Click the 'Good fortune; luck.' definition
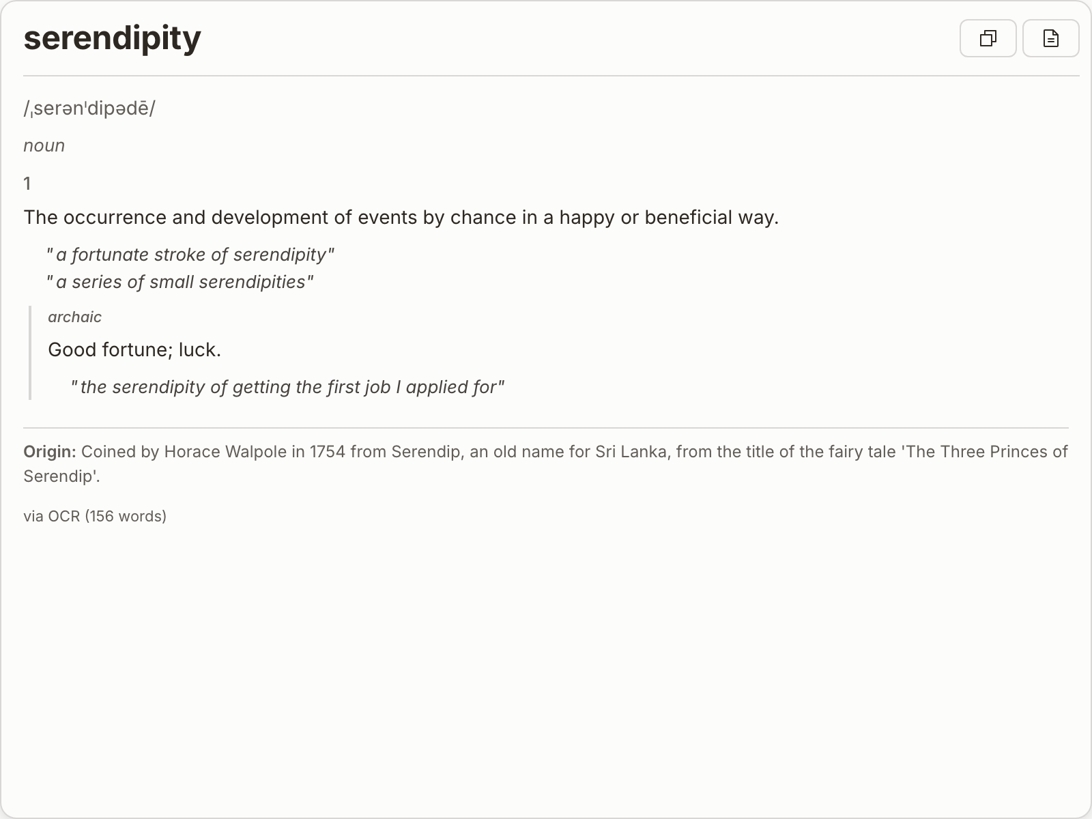1092x819 pixels. (134, 350)
